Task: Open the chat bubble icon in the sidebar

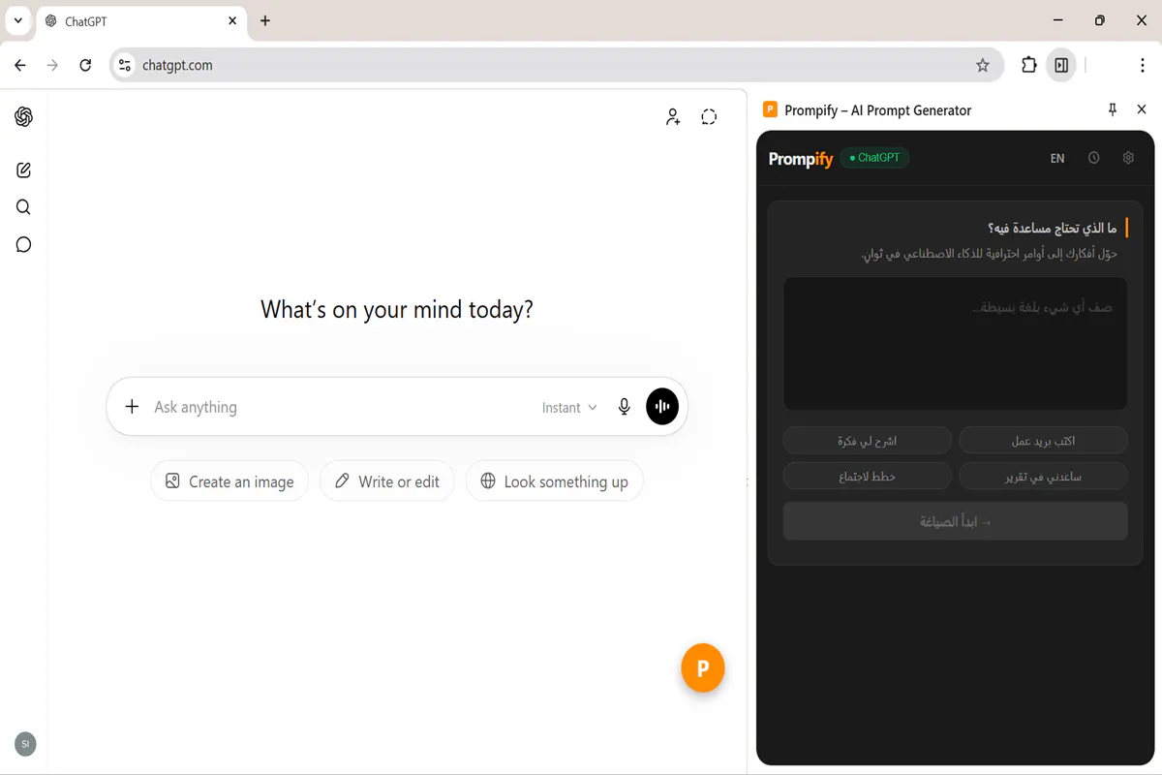Action: coord(24,244)
